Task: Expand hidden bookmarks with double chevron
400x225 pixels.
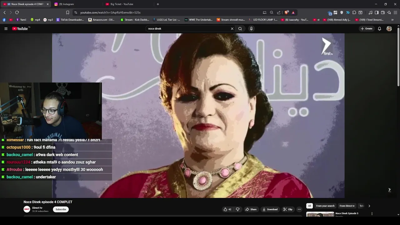Action: coord(392,20)
